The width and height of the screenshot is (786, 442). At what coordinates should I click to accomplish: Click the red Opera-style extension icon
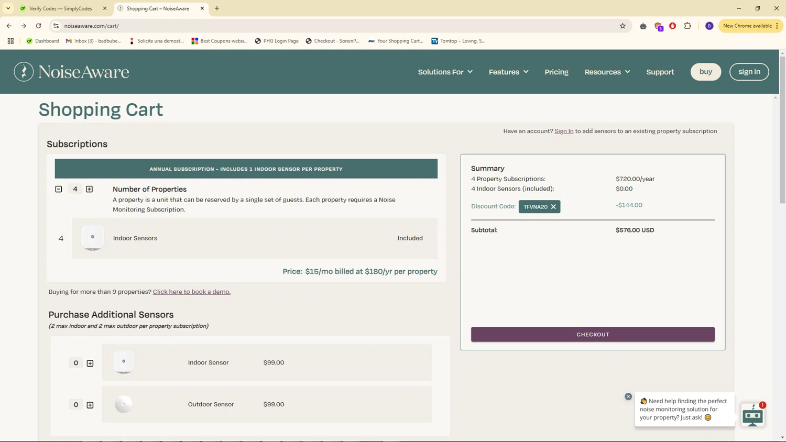[x=673, y=26]
